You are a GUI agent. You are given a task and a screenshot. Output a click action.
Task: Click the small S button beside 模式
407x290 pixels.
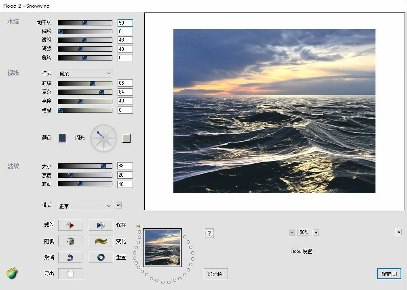[118, 205]
